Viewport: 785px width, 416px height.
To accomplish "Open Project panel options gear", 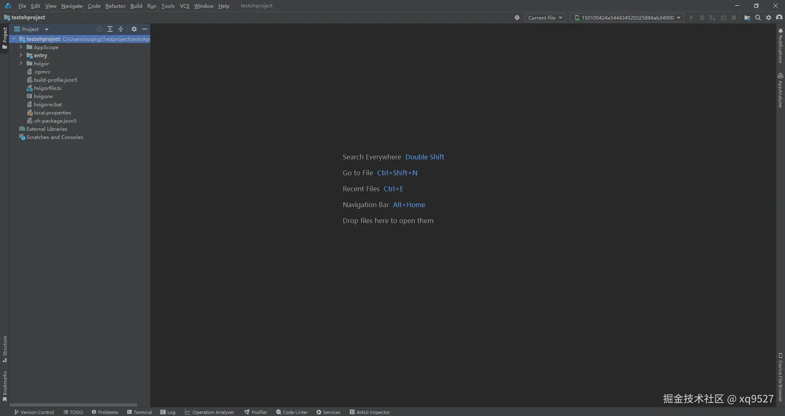I will [x=134, y=29].
